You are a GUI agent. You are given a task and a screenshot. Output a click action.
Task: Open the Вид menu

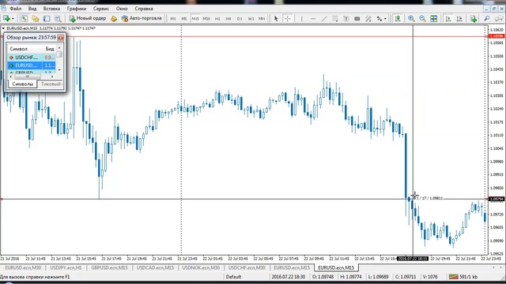point(32,9)
